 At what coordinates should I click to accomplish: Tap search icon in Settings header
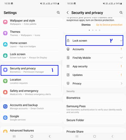click(x=58, y=13)
